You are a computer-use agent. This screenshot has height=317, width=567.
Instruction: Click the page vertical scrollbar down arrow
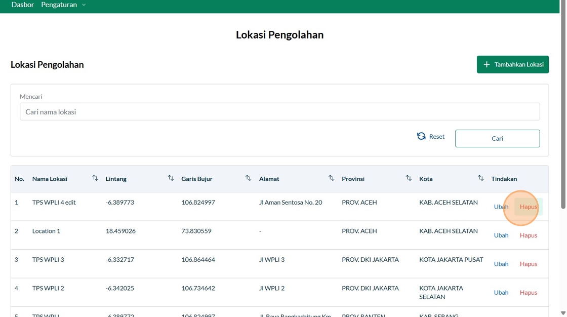click(563, 313)
